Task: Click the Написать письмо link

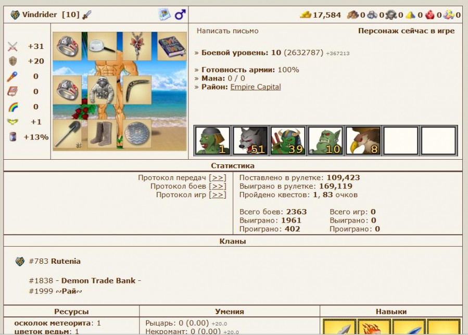Action: point(227,31)
